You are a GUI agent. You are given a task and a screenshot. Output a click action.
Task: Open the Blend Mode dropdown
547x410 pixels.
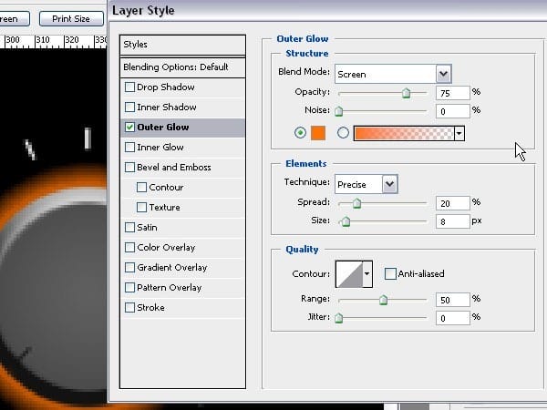pos(443,74)
